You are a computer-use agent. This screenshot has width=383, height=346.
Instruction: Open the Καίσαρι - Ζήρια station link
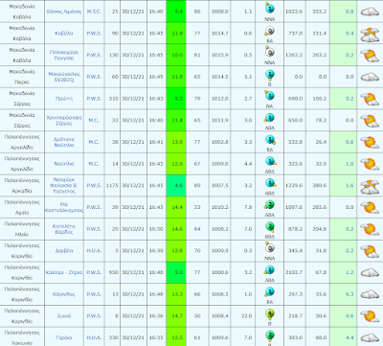(x=64, y=272)
